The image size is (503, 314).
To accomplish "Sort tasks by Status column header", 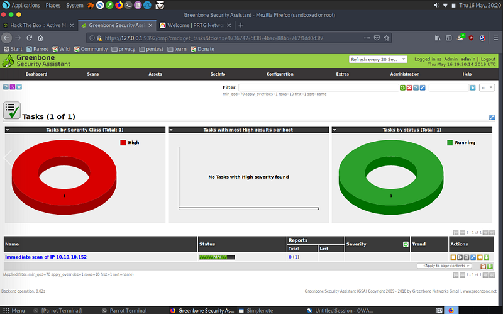I will [207, 244].
